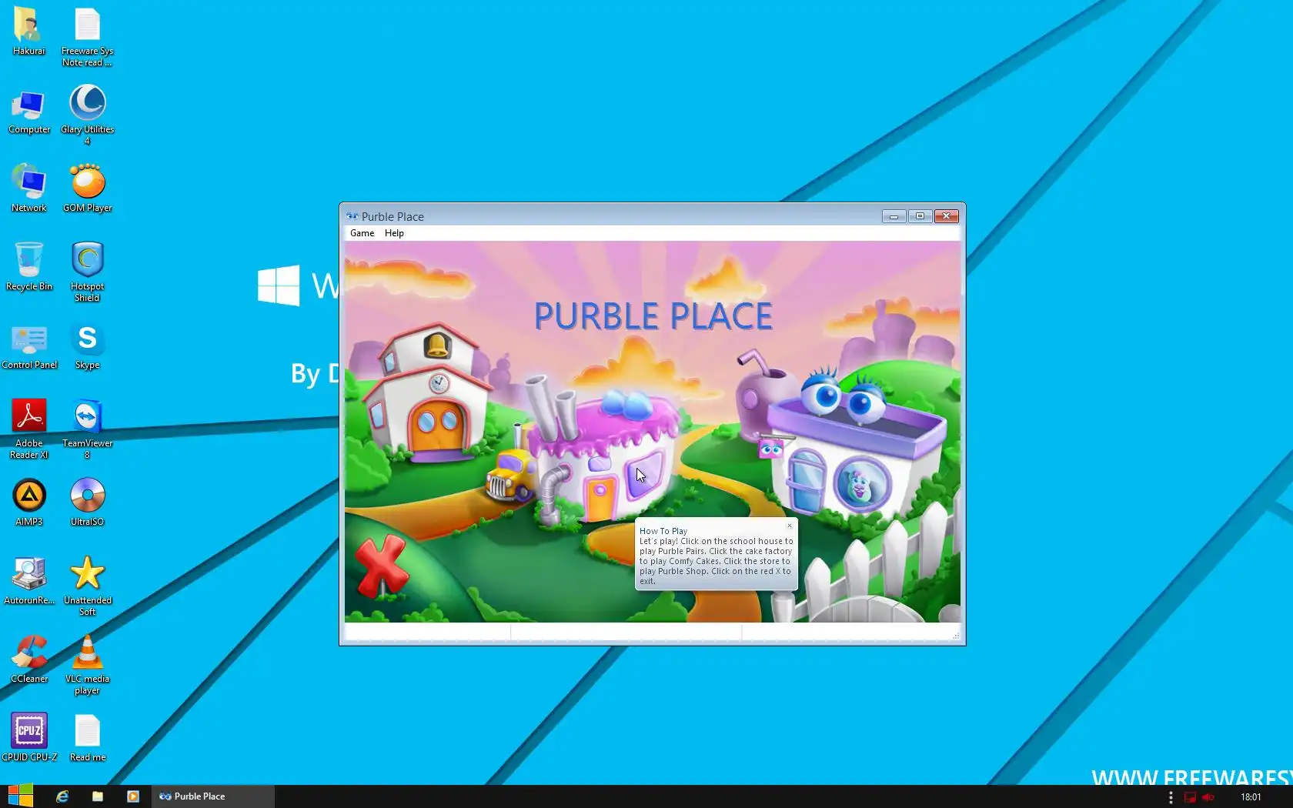The image size is (1293, 808).
Task: Open the Freeware Sys Note file icon
Action: (87, 37)
